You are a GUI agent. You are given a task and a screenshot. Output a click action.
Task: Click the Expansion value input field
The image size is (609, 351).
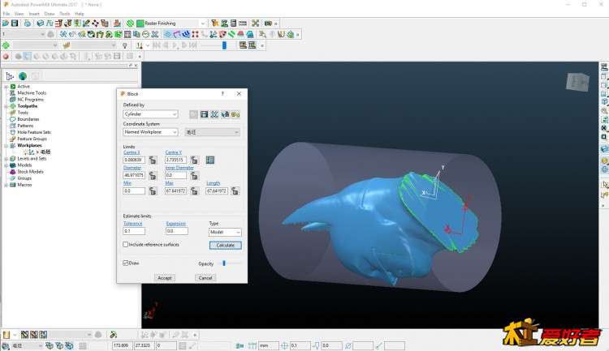click(177, 231)
